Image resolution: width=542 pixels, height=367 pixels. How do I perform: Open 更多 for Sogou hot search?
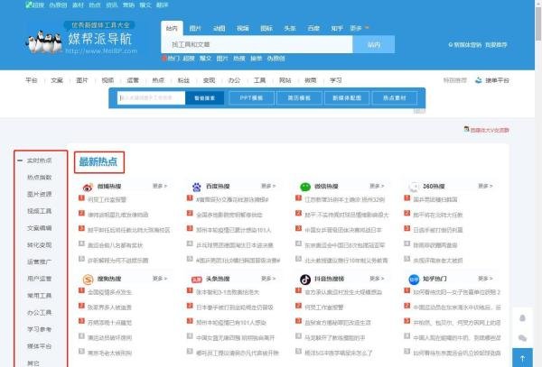tap(160, 279)
